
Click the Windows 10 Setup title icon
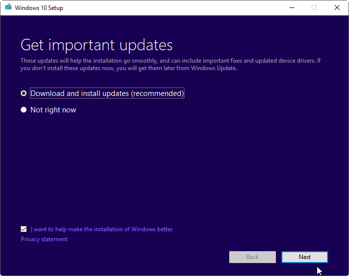(x=8, y=7)
